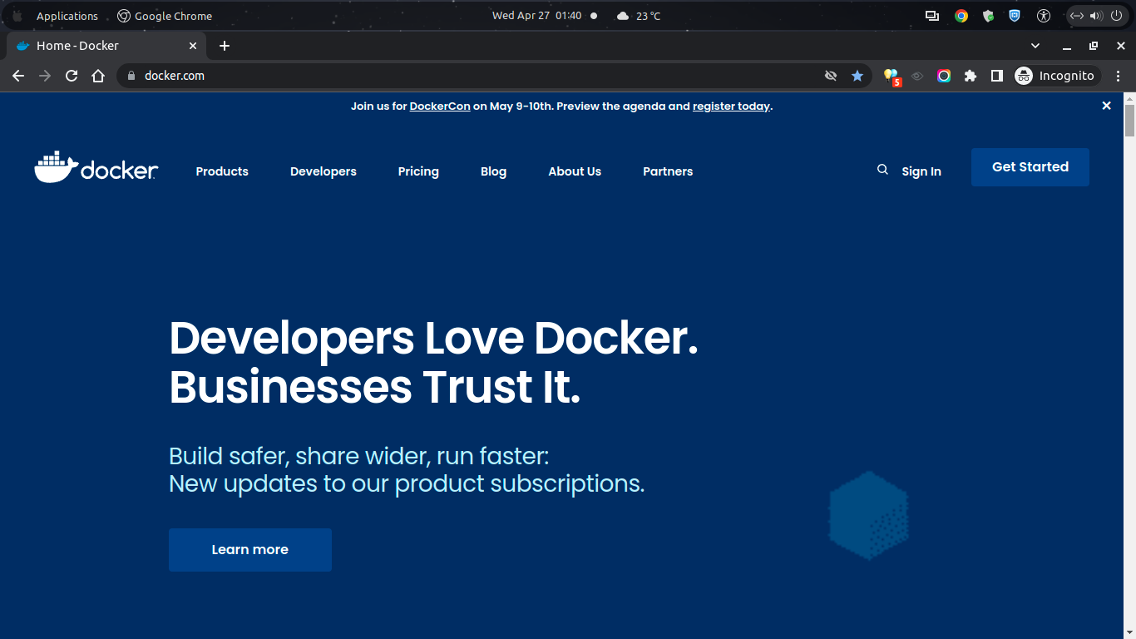The height and width of the screenshot is (639, 1136).
Task: Click the page vertical scrollbar thumb
Action: click(x=1129, y=121)
